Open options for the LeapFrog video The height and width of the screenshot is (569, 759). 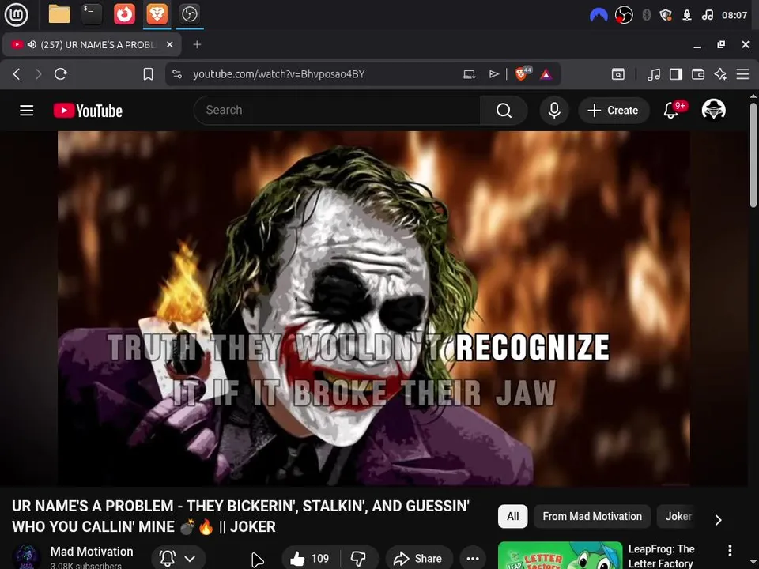coord(730,550)
